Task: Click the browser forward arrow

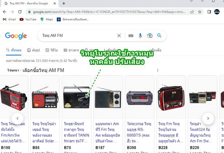Action: [12, 12]
